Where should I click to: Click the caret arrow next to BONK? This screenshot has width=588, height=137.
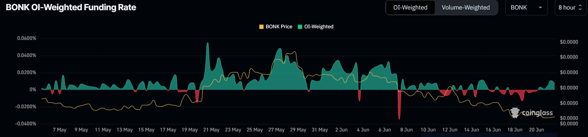[x=540, y=7]
